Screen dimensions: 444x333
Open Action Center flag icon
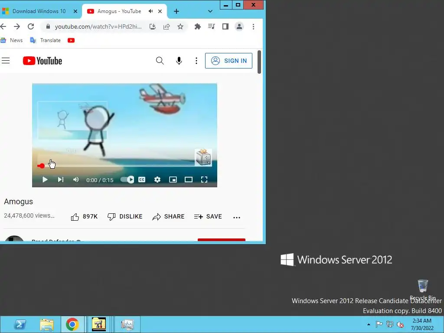click(x=379, y=324)
